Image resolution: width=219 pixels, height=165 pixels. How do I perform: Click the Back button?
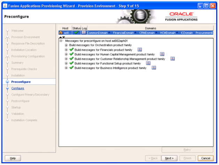153,158
